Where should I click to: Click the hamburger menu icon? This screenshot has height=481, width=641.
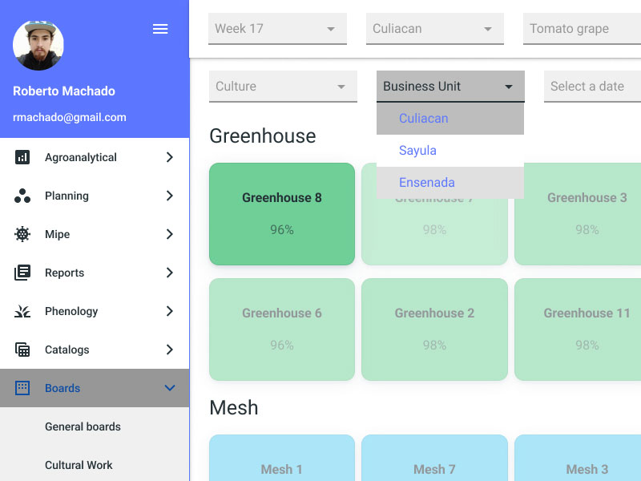(x=160, y=29)
